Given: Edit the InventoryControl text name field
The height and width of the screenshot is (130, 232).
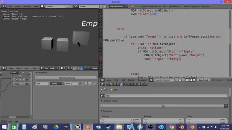Looking at the screenshot, I should [x=164, y=80].
